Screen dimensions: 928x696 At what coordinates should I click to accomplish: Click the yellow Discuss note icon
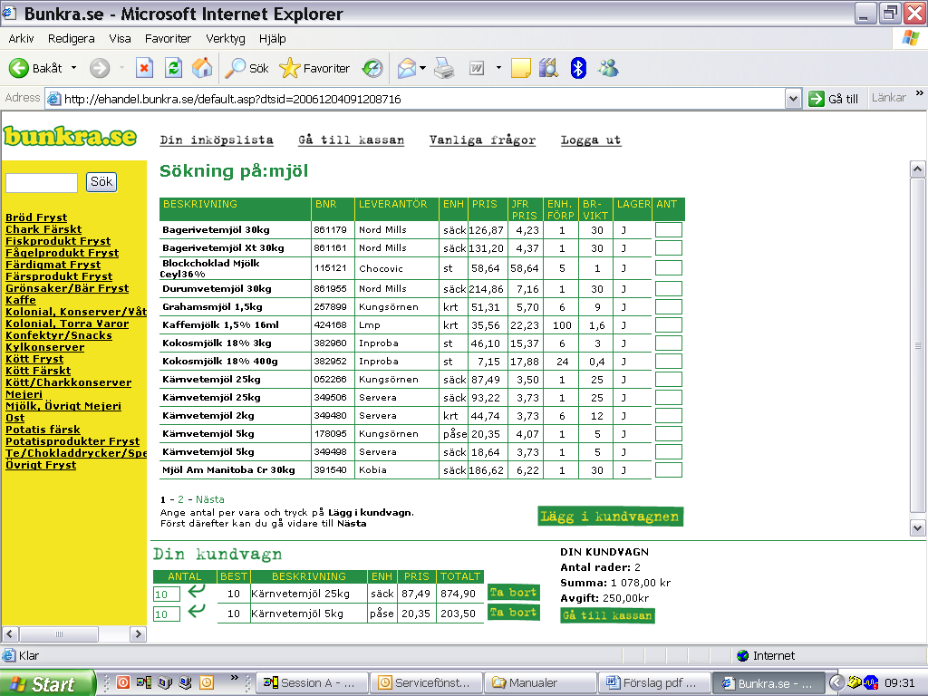(521, 68)
